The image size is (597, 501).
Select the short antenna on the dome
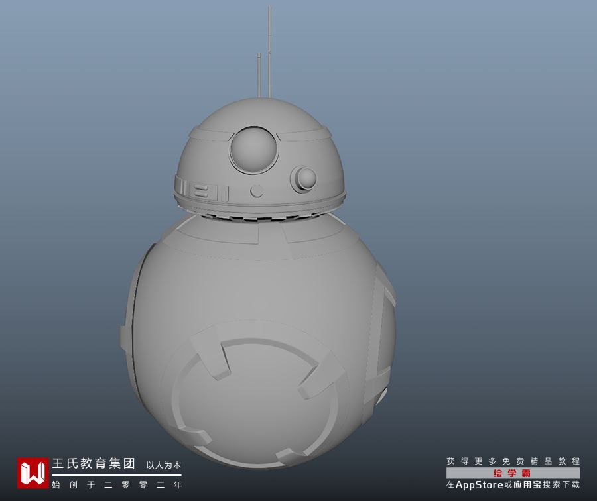[259, 75]
